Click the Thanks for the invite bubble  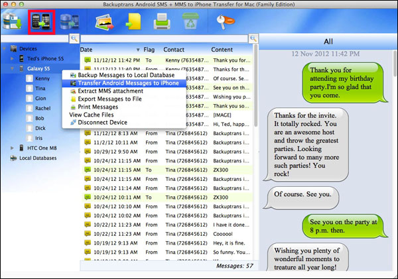[x=306, y=144]
